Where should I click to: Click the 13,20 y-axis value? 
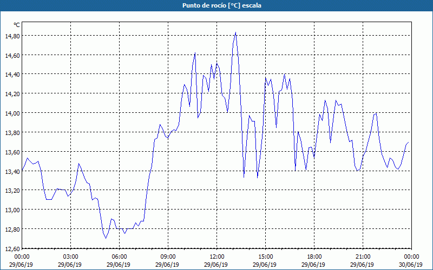(12, 191)
